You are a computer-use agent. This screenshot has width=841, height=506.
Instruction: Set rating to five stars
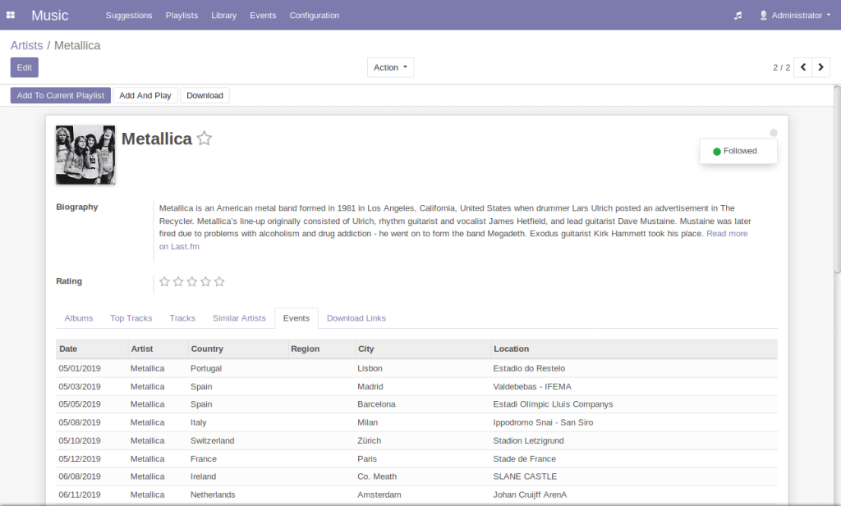point(219,282)
